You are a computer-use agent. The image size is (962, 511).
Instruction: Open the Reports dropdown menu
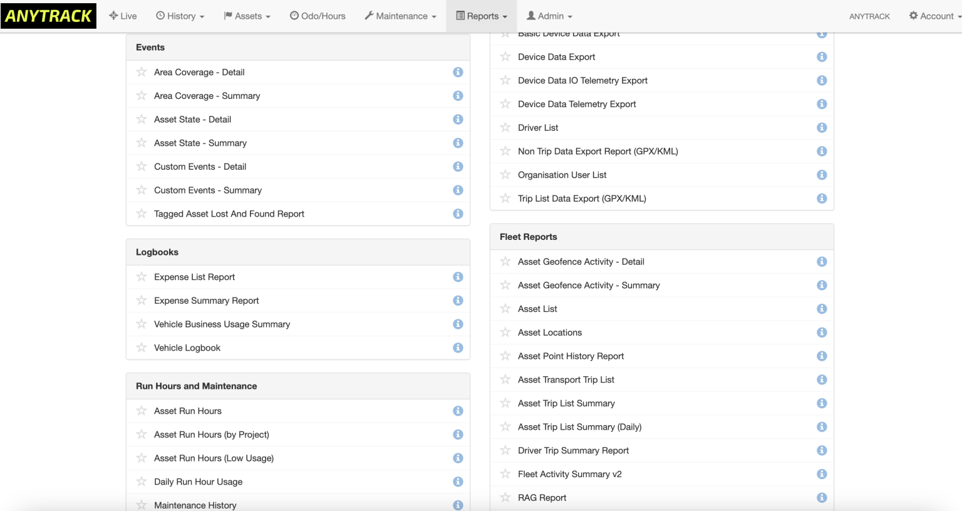tap(481, 16)
